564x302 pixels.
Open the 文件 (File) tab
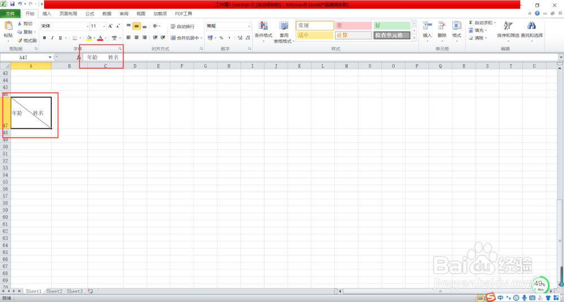[10, 14]
